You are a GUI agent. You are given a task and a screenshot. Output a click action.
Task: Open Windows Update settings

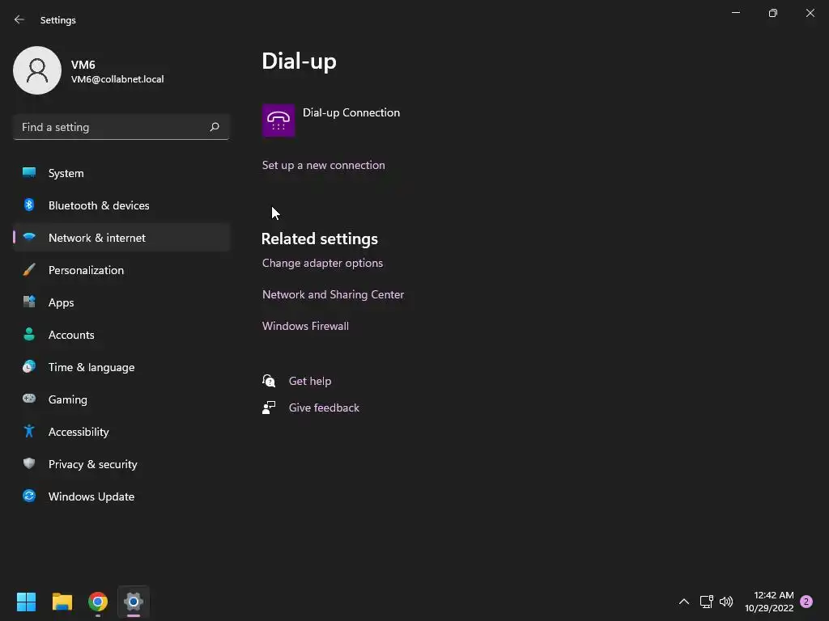coord(91,496)
